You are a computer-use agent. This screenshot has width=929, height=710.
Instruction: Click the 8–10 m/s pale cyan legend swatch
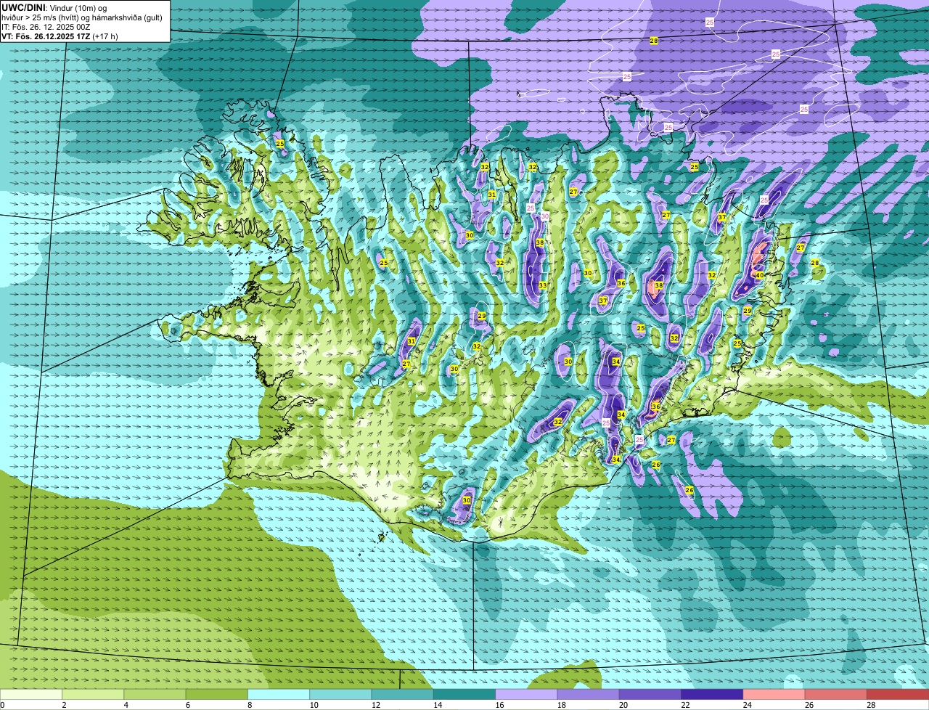pos(279,695)
